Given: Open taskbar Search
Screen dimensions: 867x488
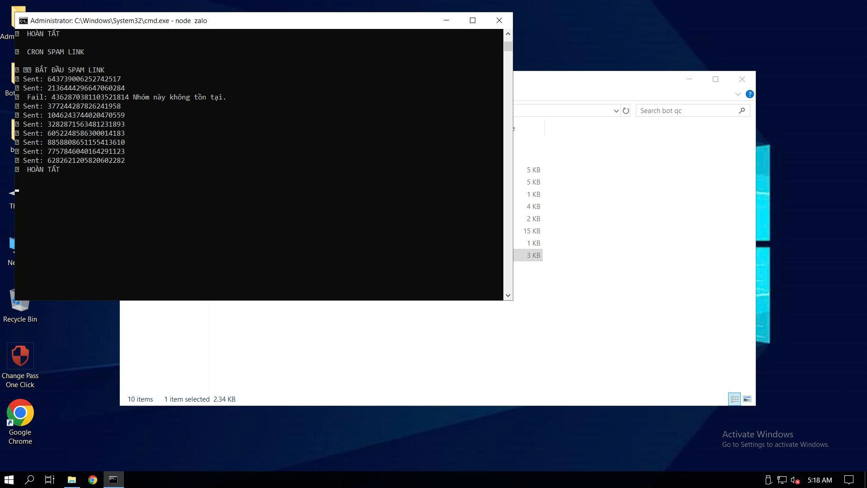Looking at the screenshot, I should coord(29,479).
